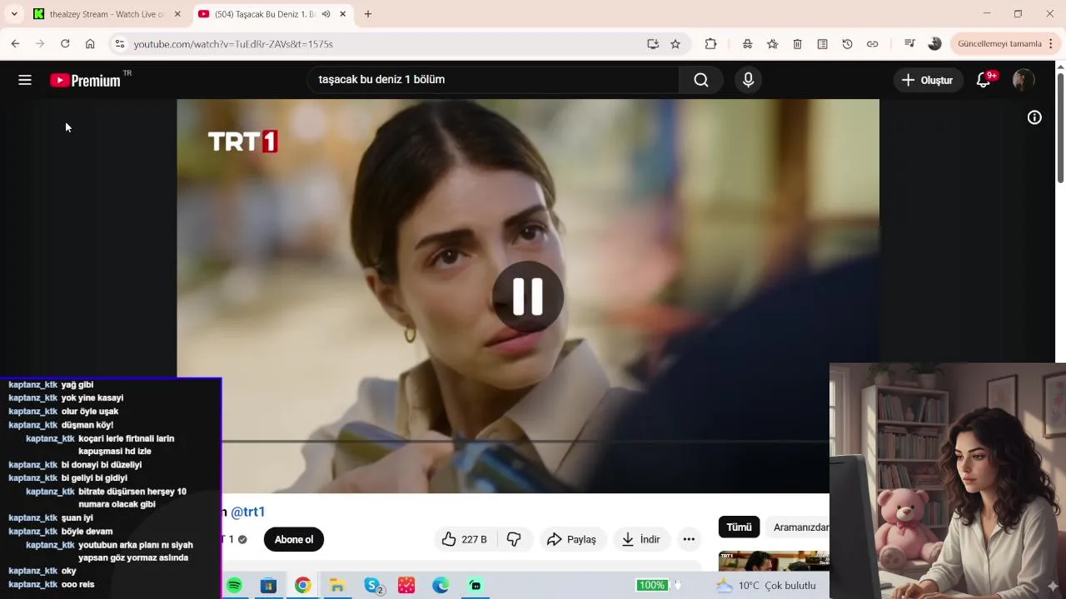The image size is (1066, 599).
Task: Click chat message 'yağ gibi'
Action: tap(77, 385)
